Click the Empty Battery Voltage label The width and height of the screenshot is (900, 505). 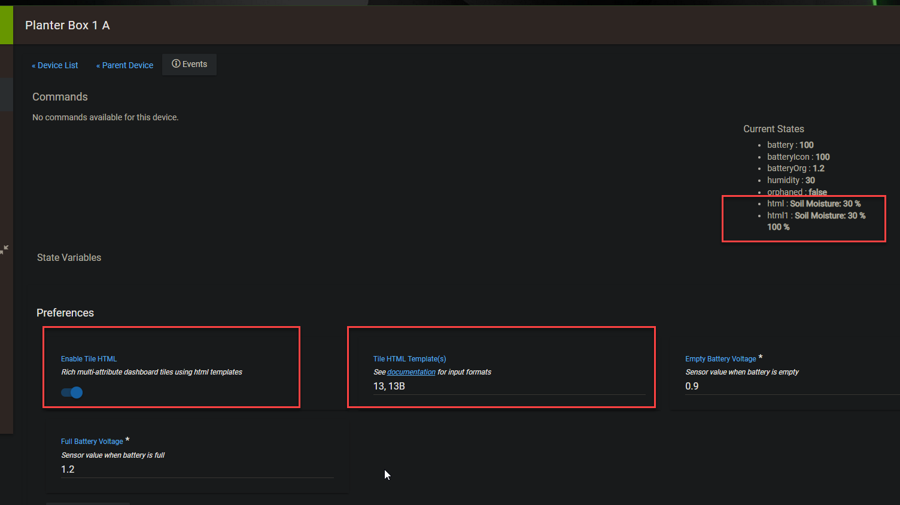pos(720,359)
